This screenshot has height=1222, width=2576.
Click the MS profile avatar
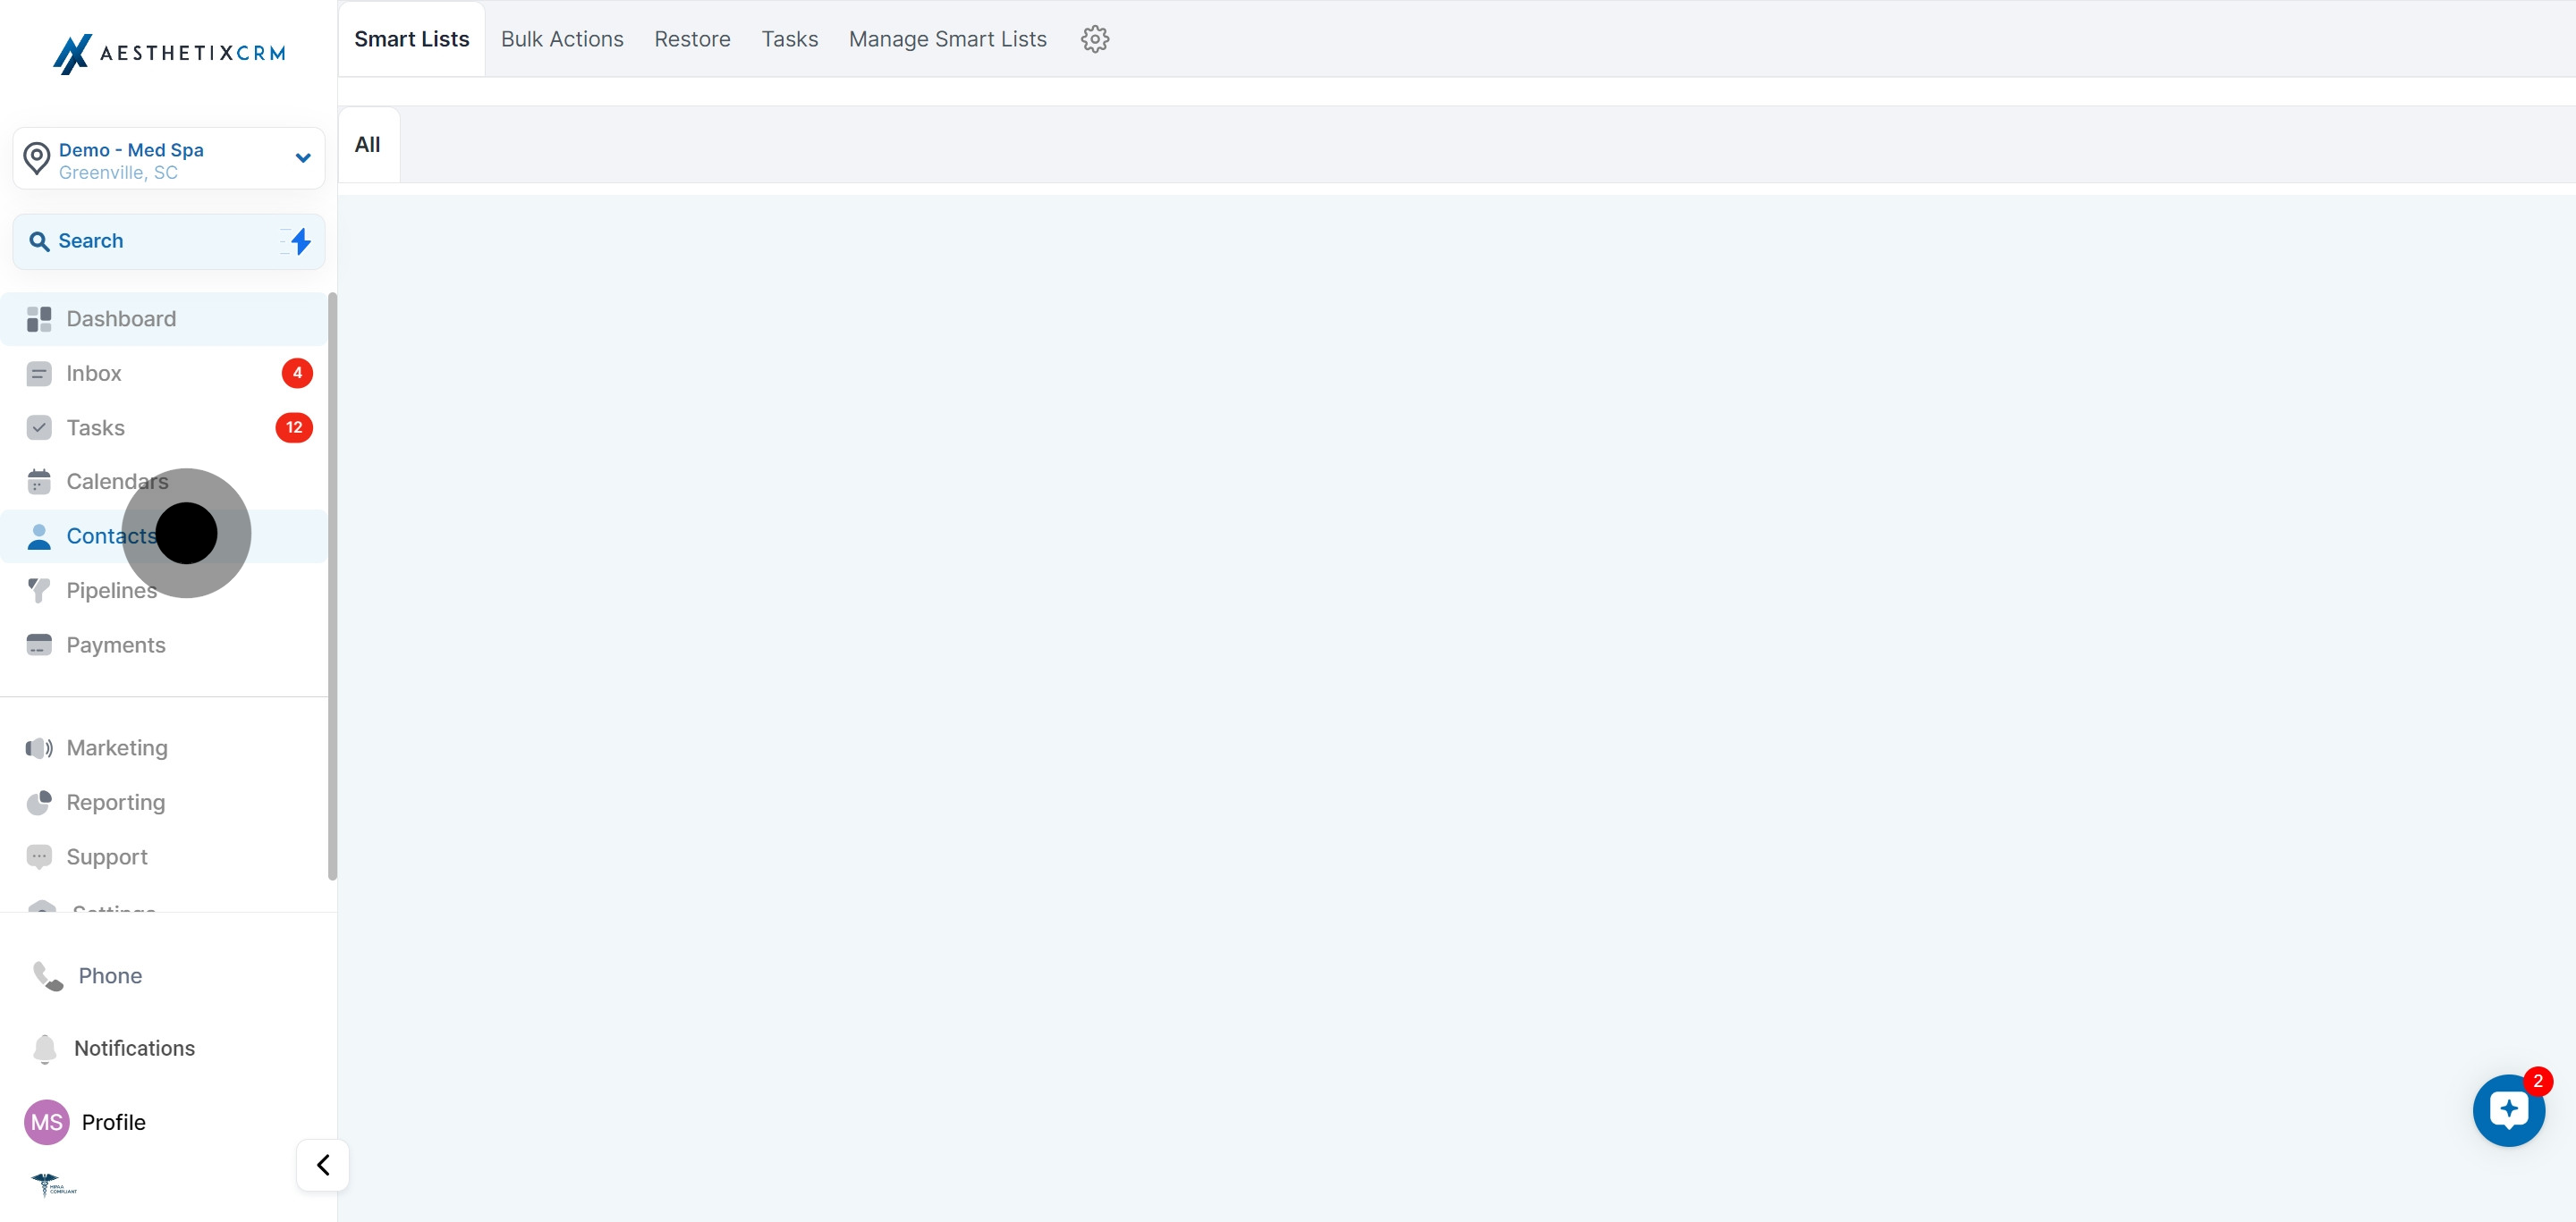(x=46, y=1122)
